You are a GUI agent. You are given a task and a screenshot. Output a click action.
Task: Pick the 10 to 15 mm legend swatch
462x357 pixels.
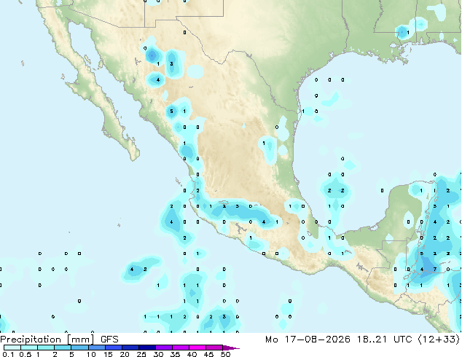pyautogui.click(x=96, y=348)
